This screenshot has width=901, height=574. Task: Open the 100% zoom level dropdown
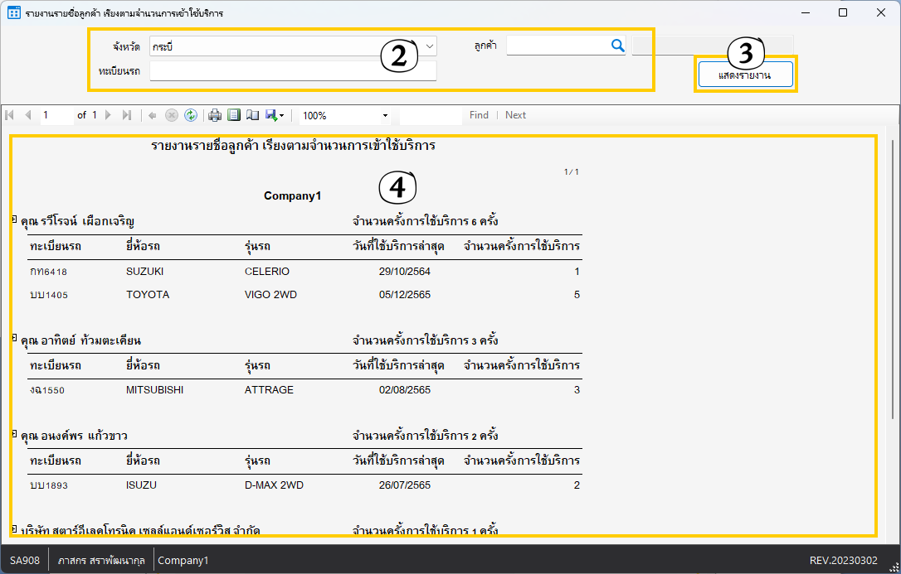tap(385, 115)
